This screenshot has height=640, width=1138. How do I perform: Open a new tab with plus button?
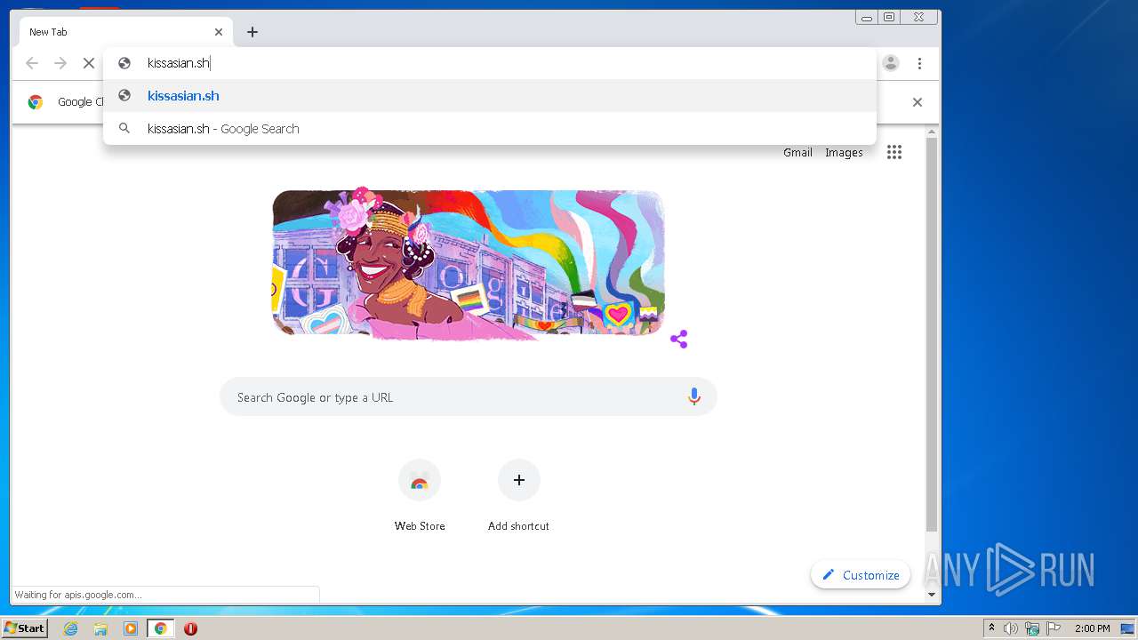point(252,32)
